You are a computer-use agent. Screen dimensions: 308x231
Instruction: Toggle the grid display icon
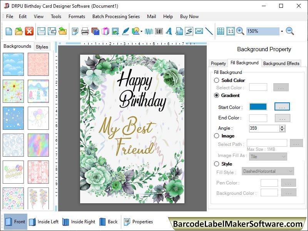(x=220, y=31)
